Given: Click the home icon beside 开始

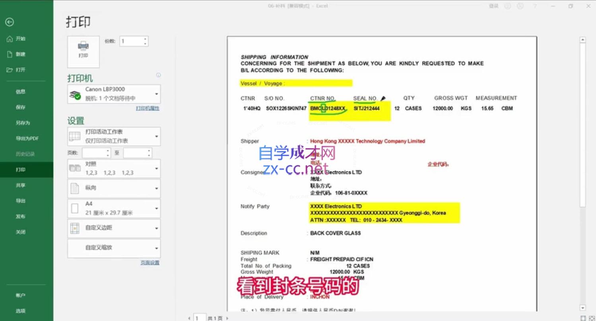Looking at the screenshot, I should (x=10, y=39).
